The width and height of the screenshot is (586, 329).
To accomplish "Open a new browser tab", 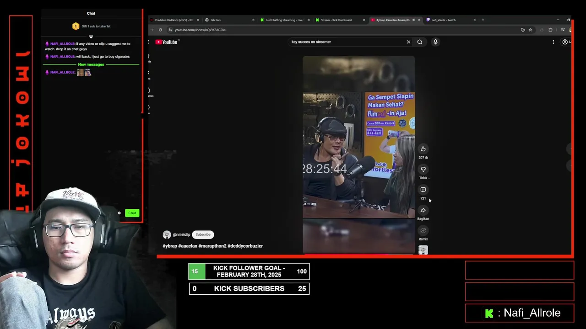I will tap(483, 20).
